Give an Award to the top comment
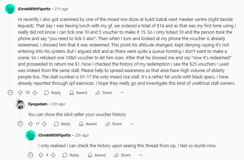The height and width of the screenshot is (160, 244). (78, 93)
